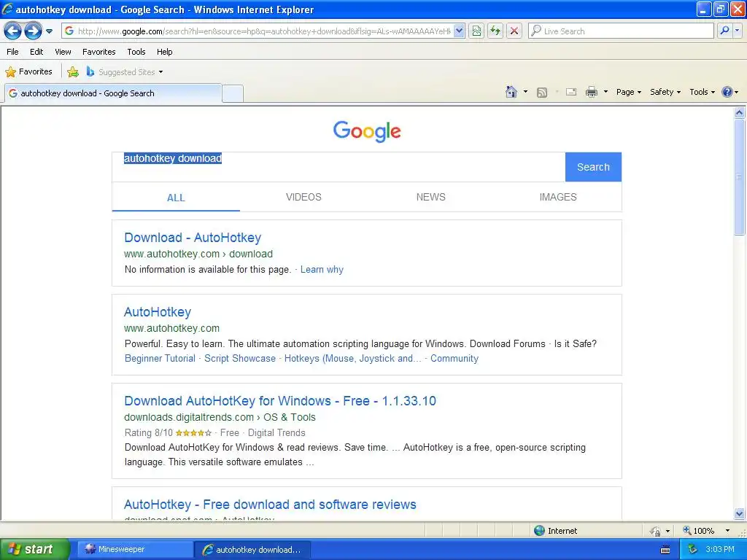Switch to Minesweeper in the taskbar
This screenshot has width=747, height=560.
click(134, 549)
